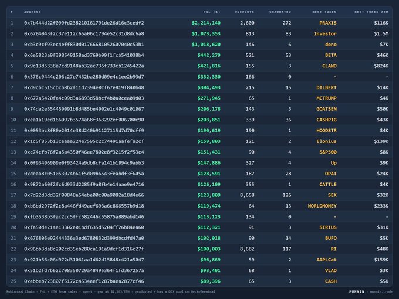Select address starting 0xd9cbc515cbcb
Screen dimensions: 399x299
(84, 87)
